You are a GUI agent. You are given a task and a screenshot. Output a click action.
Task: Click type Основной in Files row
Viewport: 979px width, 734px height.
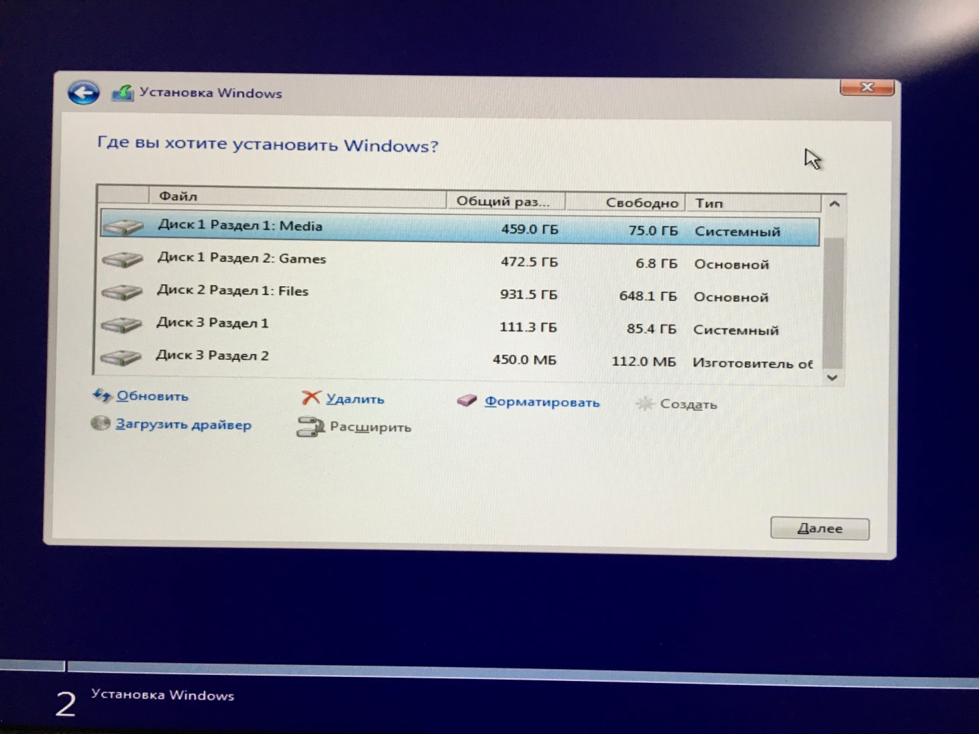[x=731, y=297]
